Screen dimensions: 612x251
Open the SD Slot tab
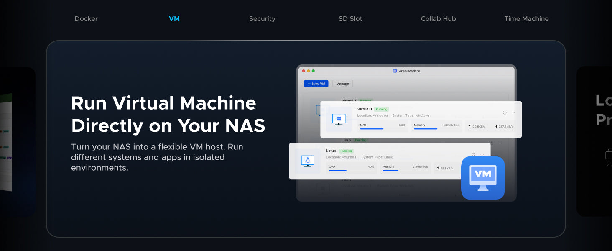pyautogui.click(x=350, y=19)
